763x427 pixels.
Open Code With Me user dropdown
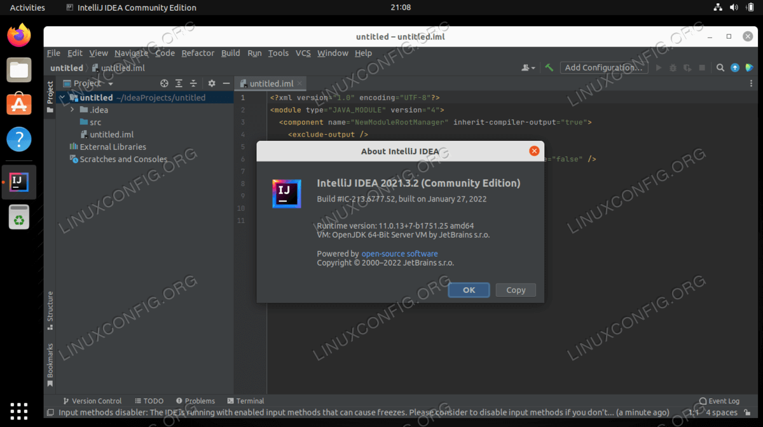(528, 67)
